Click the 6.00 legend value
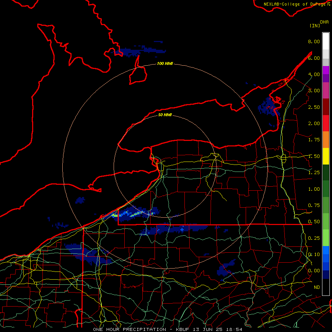 (314, 58)
